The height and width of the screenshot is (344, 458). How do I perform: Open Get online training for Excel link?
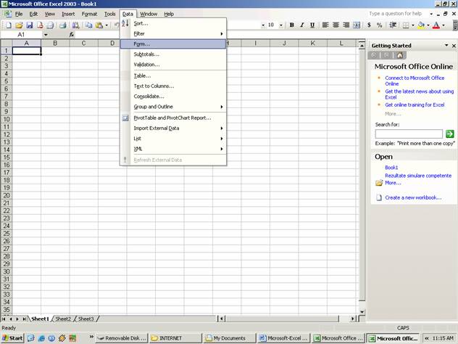[x=415, y=105]
